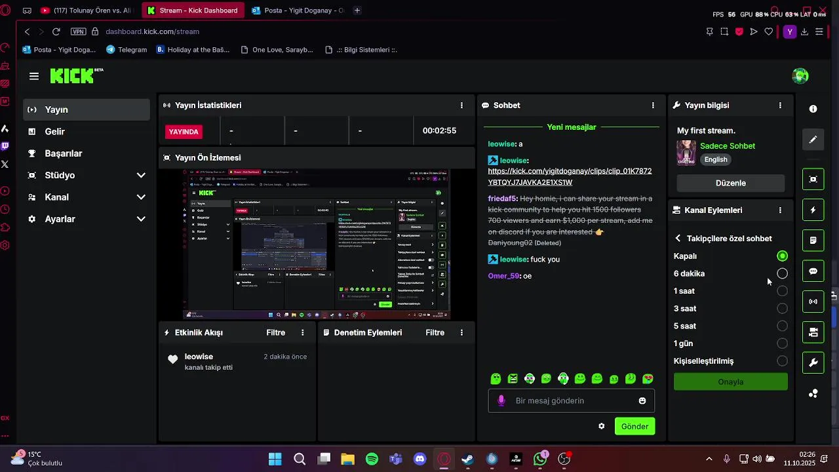Open the Gelir sidebar item
This screenshot has width=839, height=472.
pyautogui.click(x=87, y=131)
